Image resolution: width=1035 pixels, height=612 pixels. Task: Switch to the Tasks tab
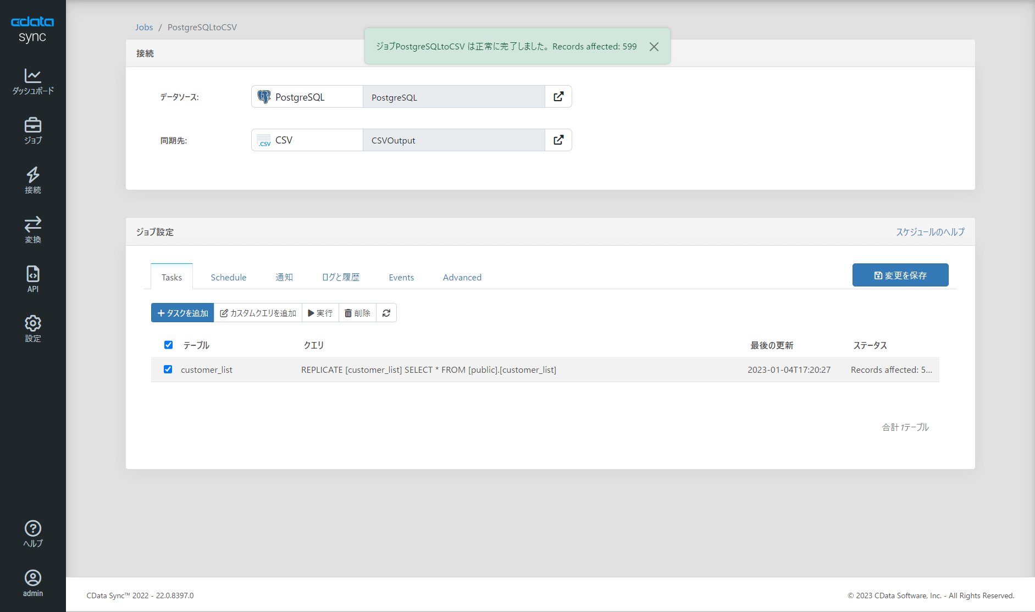[171, 277]
